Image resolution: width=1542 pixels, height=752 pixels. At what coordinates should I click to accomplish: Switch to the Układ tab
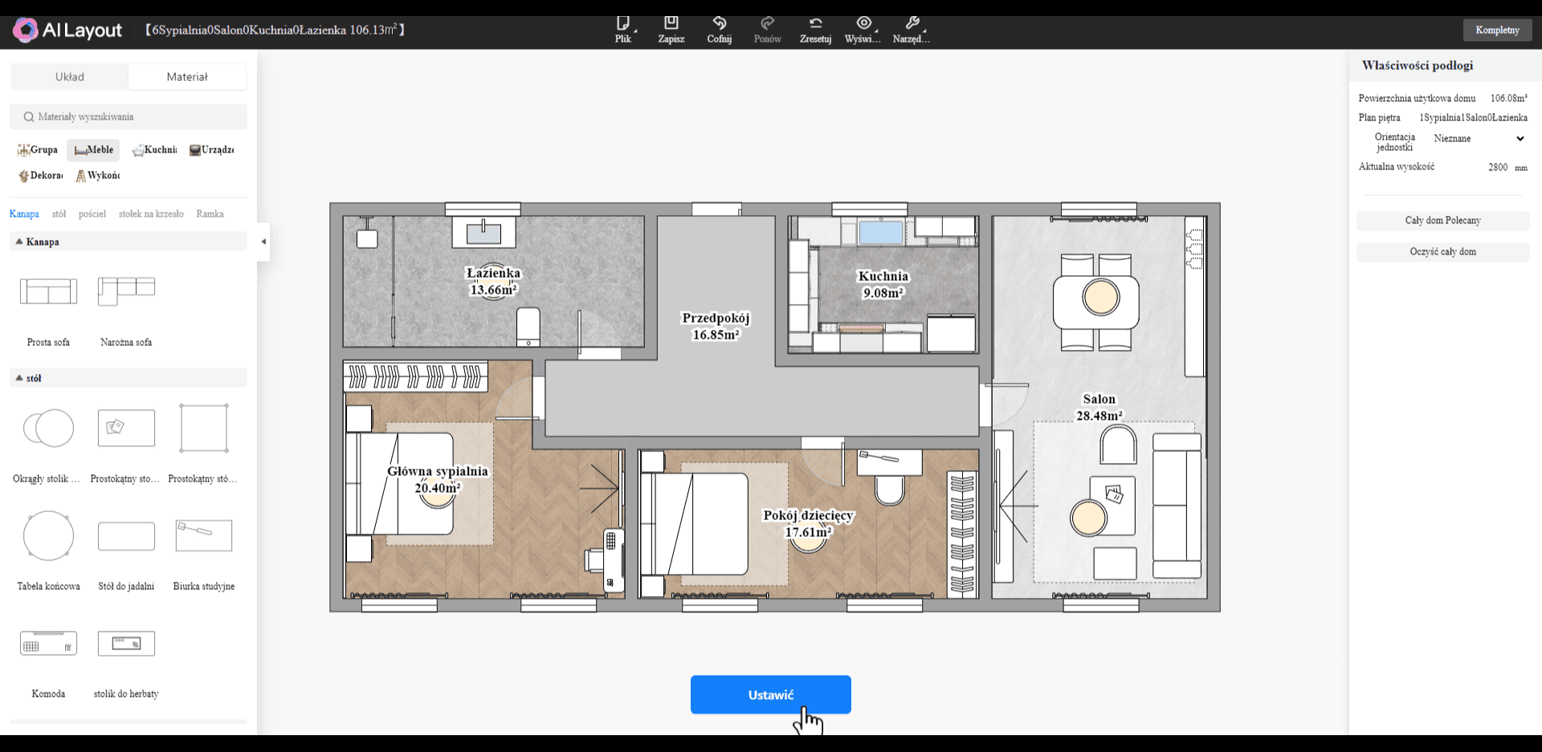pos(70,77)
